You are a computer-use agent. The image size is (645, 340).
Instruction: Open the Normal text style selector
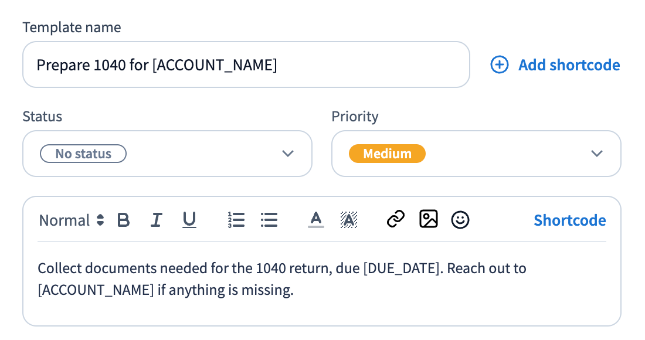72,220
